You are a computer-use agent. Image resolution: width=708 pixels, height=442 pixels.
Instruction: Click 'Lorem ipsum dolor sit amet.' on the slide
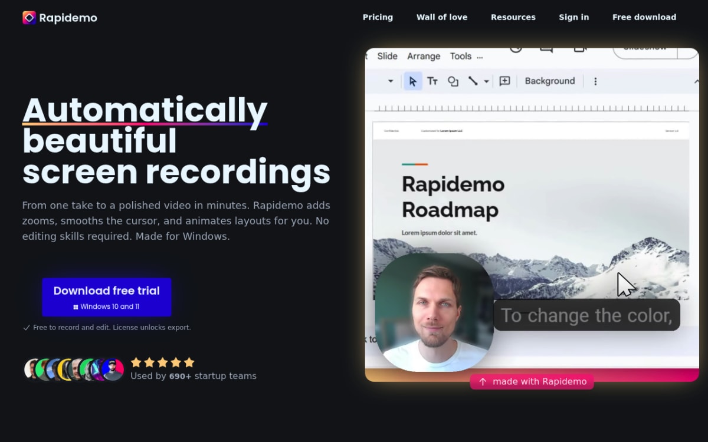pyautogui.click(x=440, y=233)
